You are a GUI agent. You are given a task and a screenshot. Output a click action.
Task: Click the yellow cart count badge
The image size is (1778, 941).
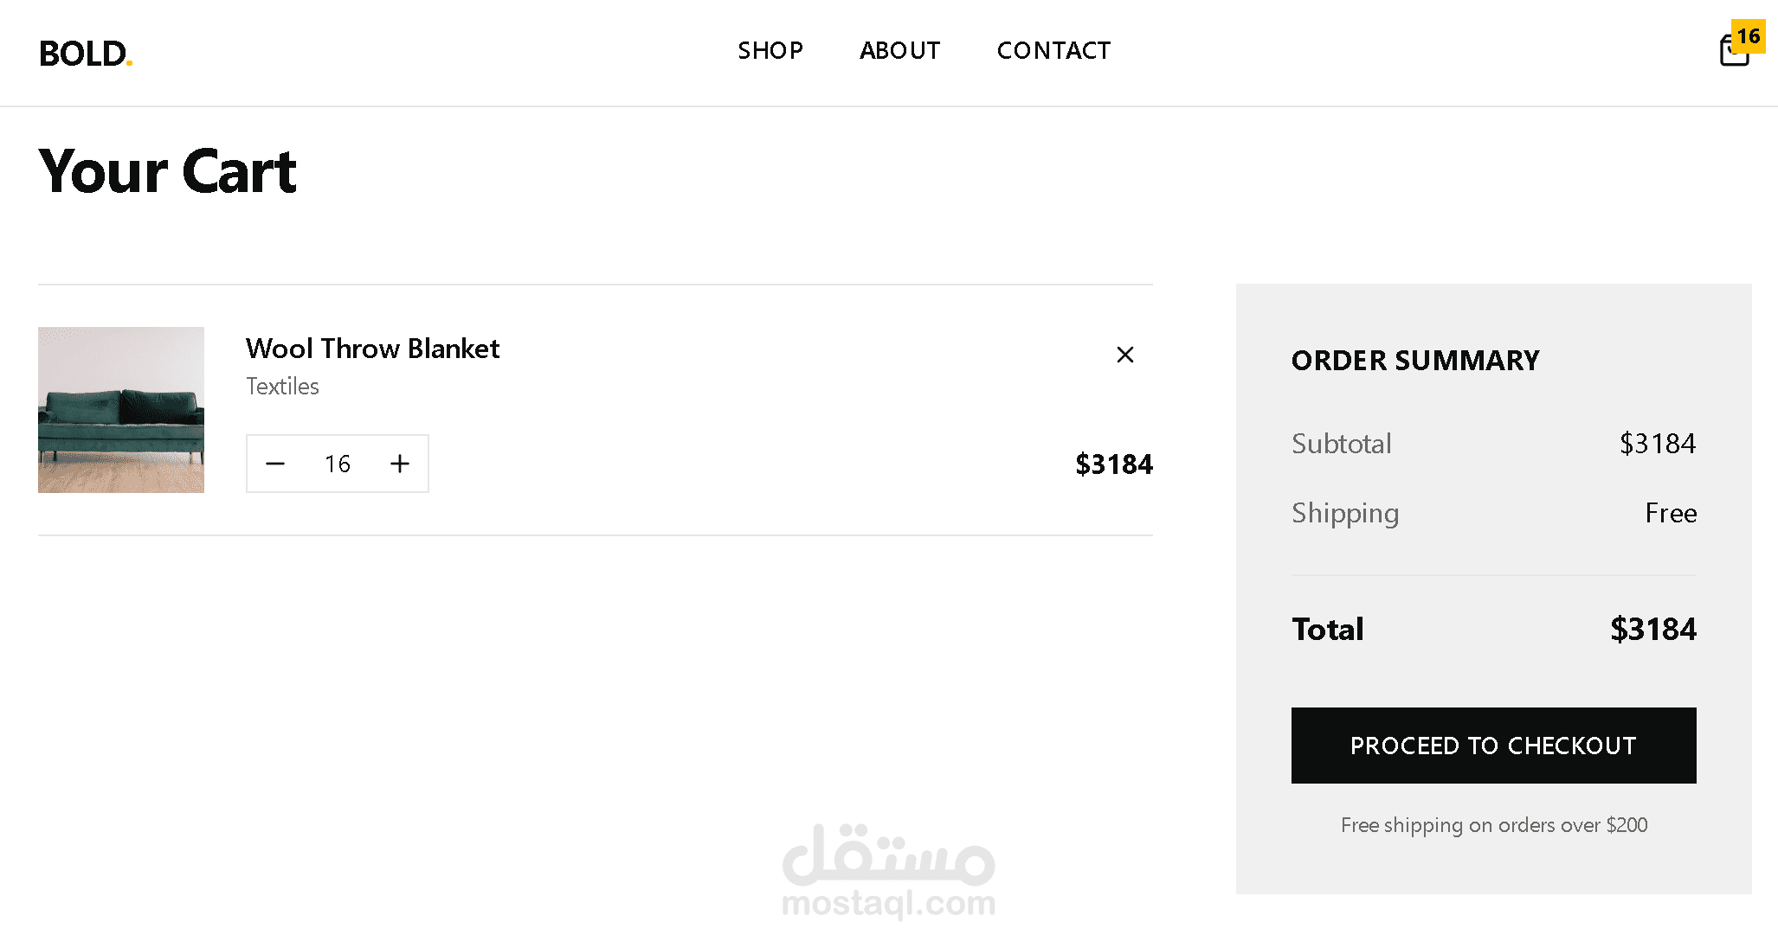[1748, 36]
